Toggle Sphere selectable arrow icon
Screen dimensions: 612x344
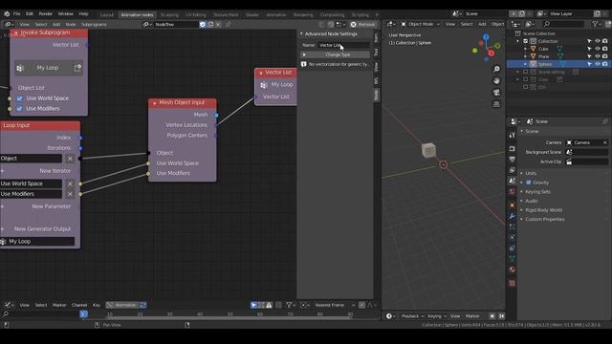(x=589, y=64)
